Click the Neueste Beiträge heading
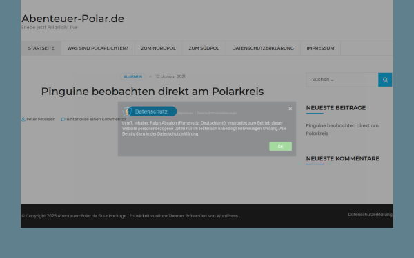This screenshot has width=414, height=258. pyautogui.click(x=336, y=108)
